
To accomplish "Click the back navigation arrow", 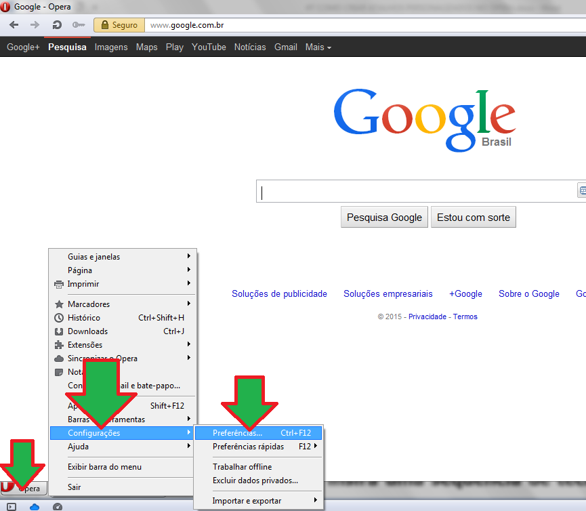I will point(14,24).
